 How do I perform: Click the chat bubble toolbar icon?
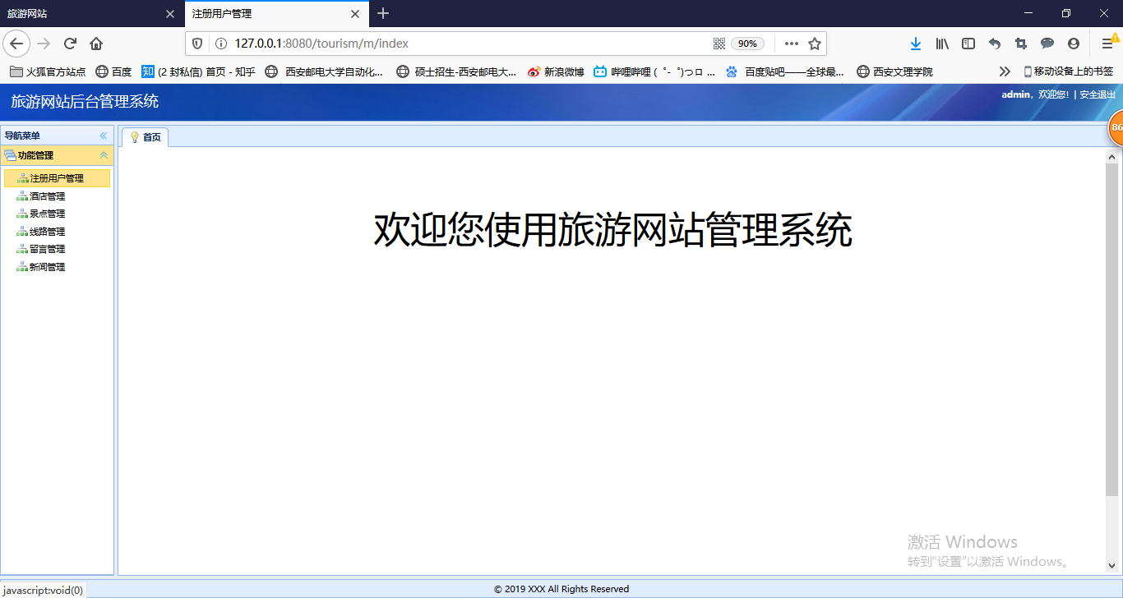[x=1047, y=44]
